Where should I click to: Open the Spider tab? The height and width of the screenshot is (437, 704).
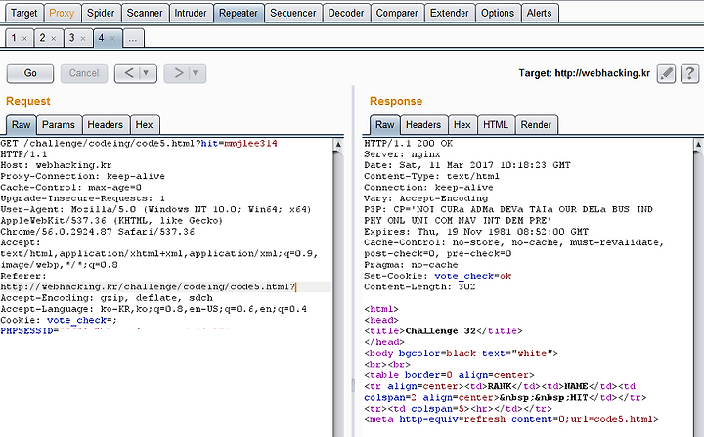(101, 13)
